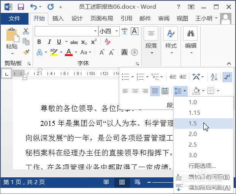This screenshot has width=236, height=194.
Task: Click the 粘贴 paste button
Action: click(x=12, y=41)
